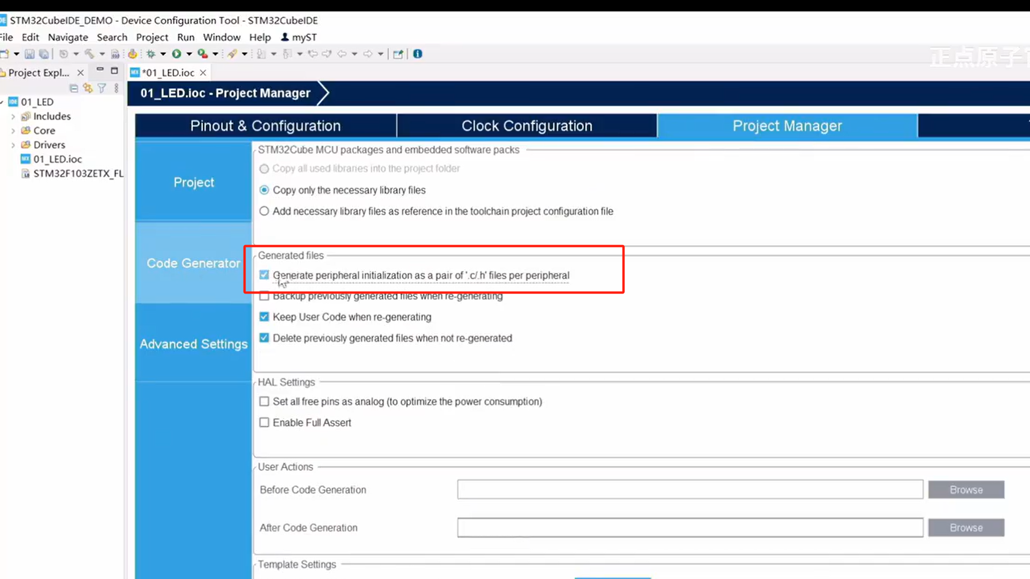Click Link with Editor icon

coord(88,88)
